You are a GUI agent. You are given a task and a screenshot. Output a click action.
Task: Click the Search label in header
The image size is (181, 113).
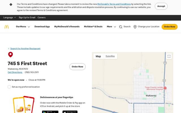click(x=127, y=27)
